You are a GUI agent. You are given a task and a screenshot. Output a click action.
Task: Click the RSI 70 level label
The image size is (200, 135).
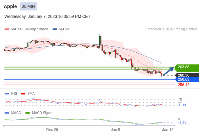(180, 99)
